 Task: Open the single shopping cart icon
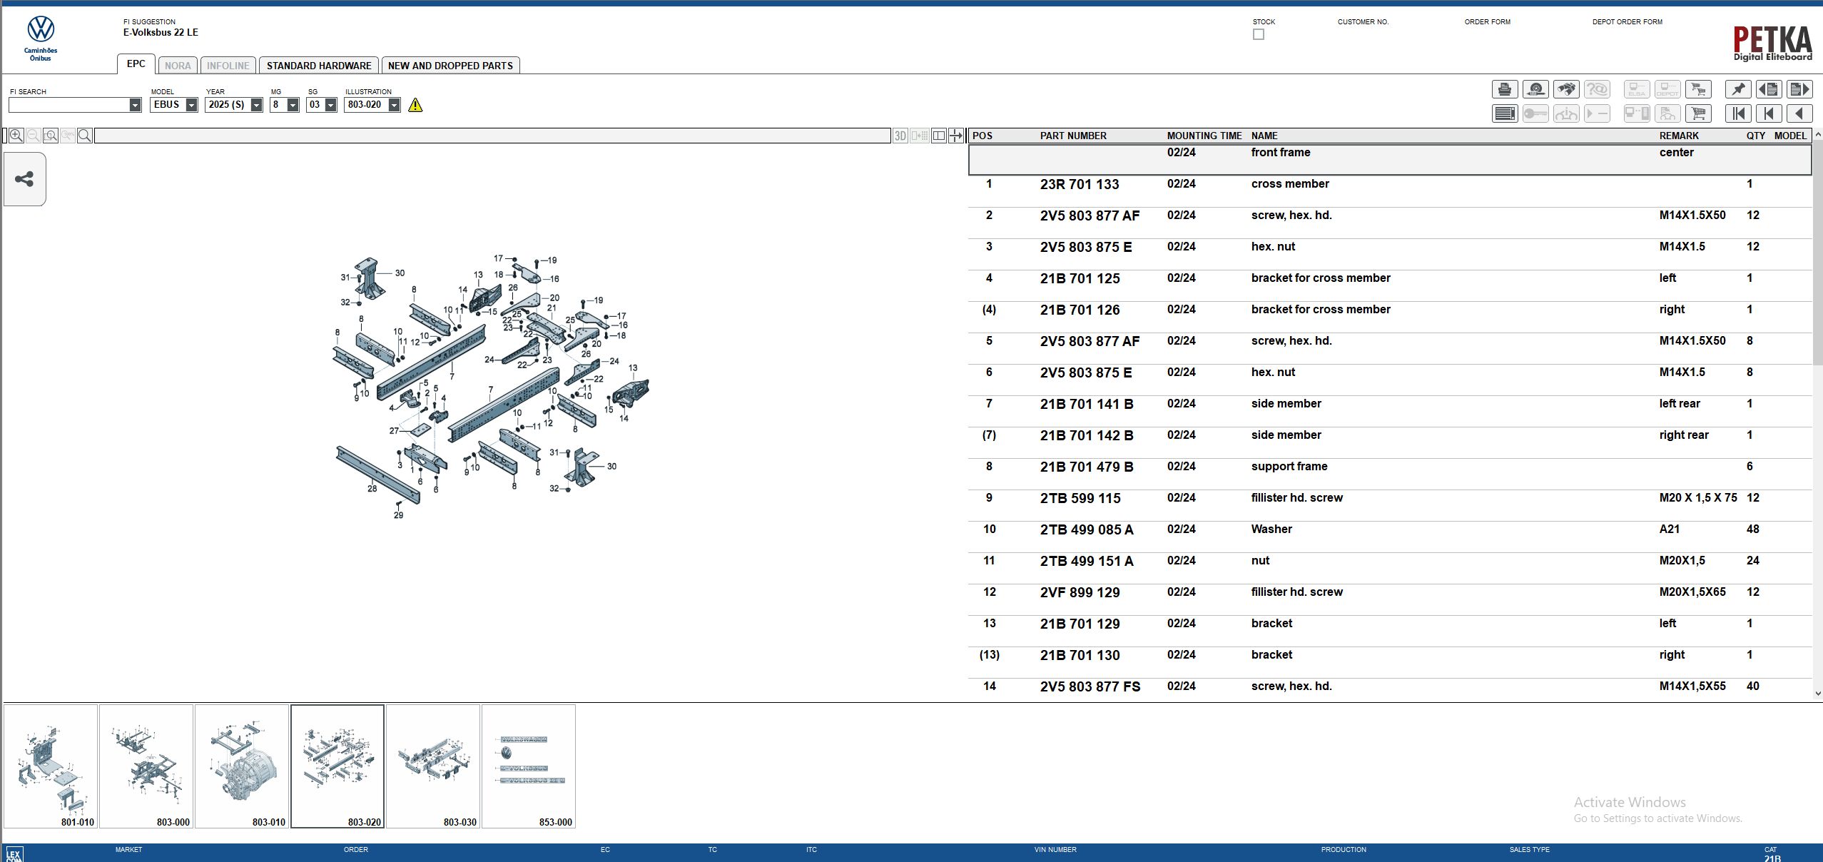point(1698,113)
